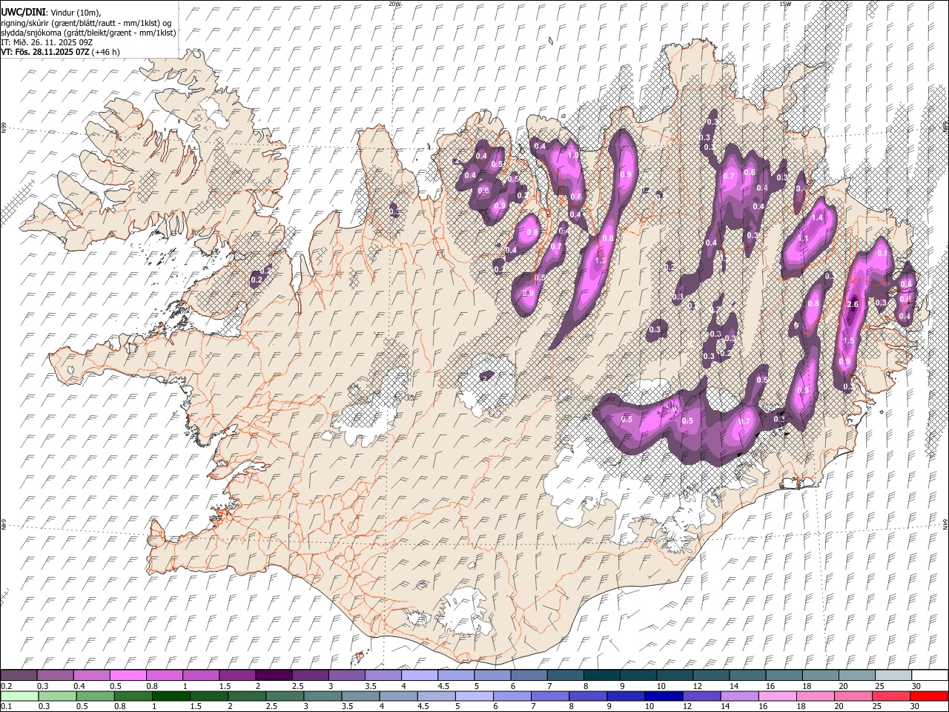The width and height of the screenshot is (949, 712).
Task: Click the valid time 'VT: Fös. 28.11.2025 07Z'
Action: click(x=45, y=52)
